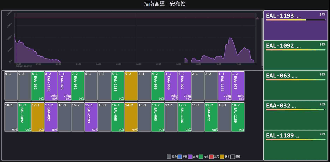Click the yellow 異常 legend swatch
Viewport: 330px width, 162px height.
coord(222,157)
